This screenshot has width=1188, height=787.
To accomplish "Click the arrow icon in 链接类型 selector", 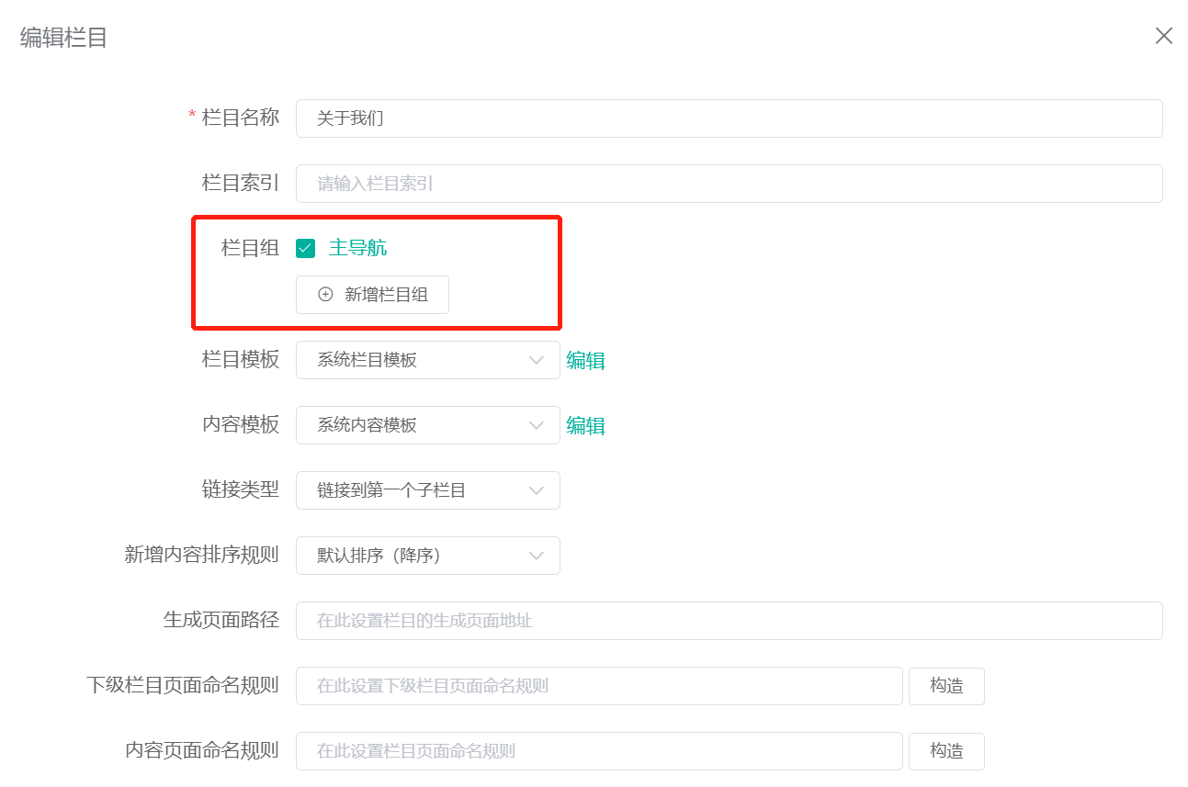I will (538, 490).
